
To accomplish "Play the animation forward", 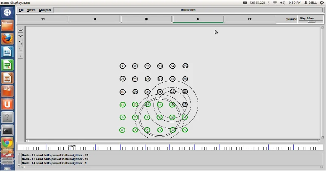I will tap(198, 19).
